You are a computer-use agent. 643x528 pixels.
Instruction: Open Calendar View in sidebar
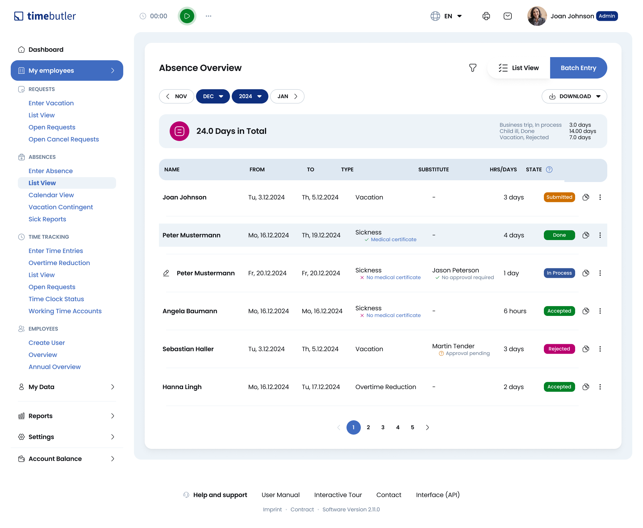click(x=51, y=195)
